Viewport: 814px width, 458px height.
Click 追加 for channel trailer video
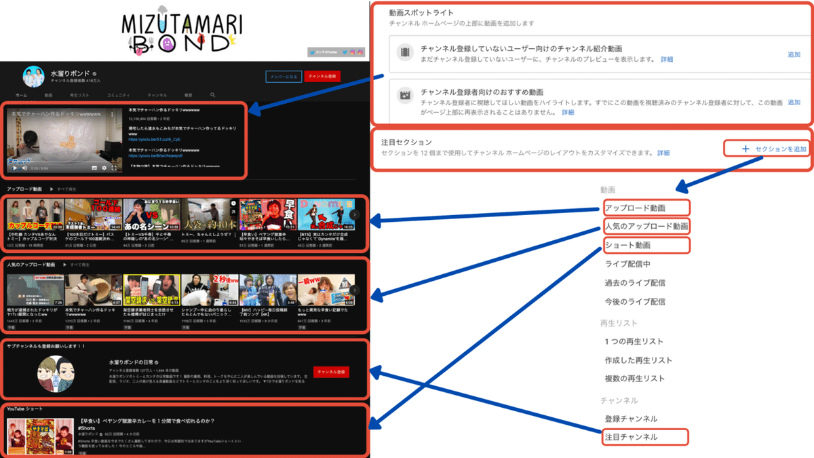pos(794,54)
